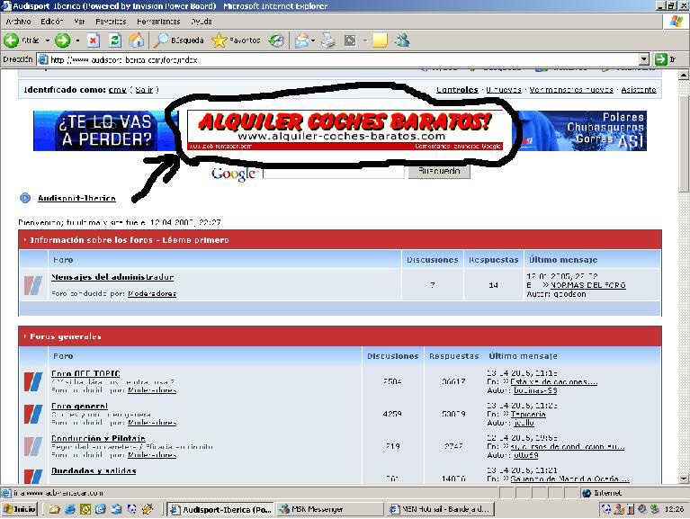
Task: Open the Archivo menu
Action: click(18, 21)
